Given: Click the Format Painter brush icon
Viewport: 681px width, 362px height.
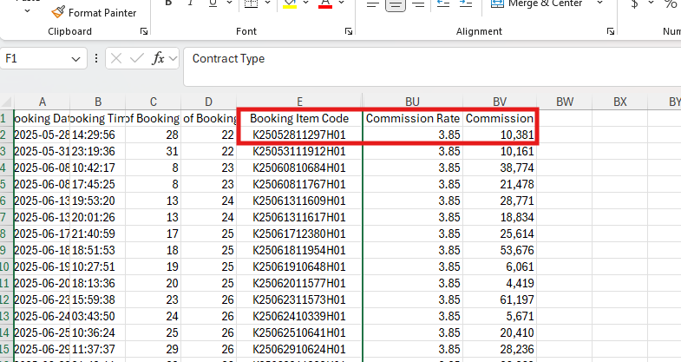Looking at the screenshot, I should pyautogui.click(x=57, y=12).
